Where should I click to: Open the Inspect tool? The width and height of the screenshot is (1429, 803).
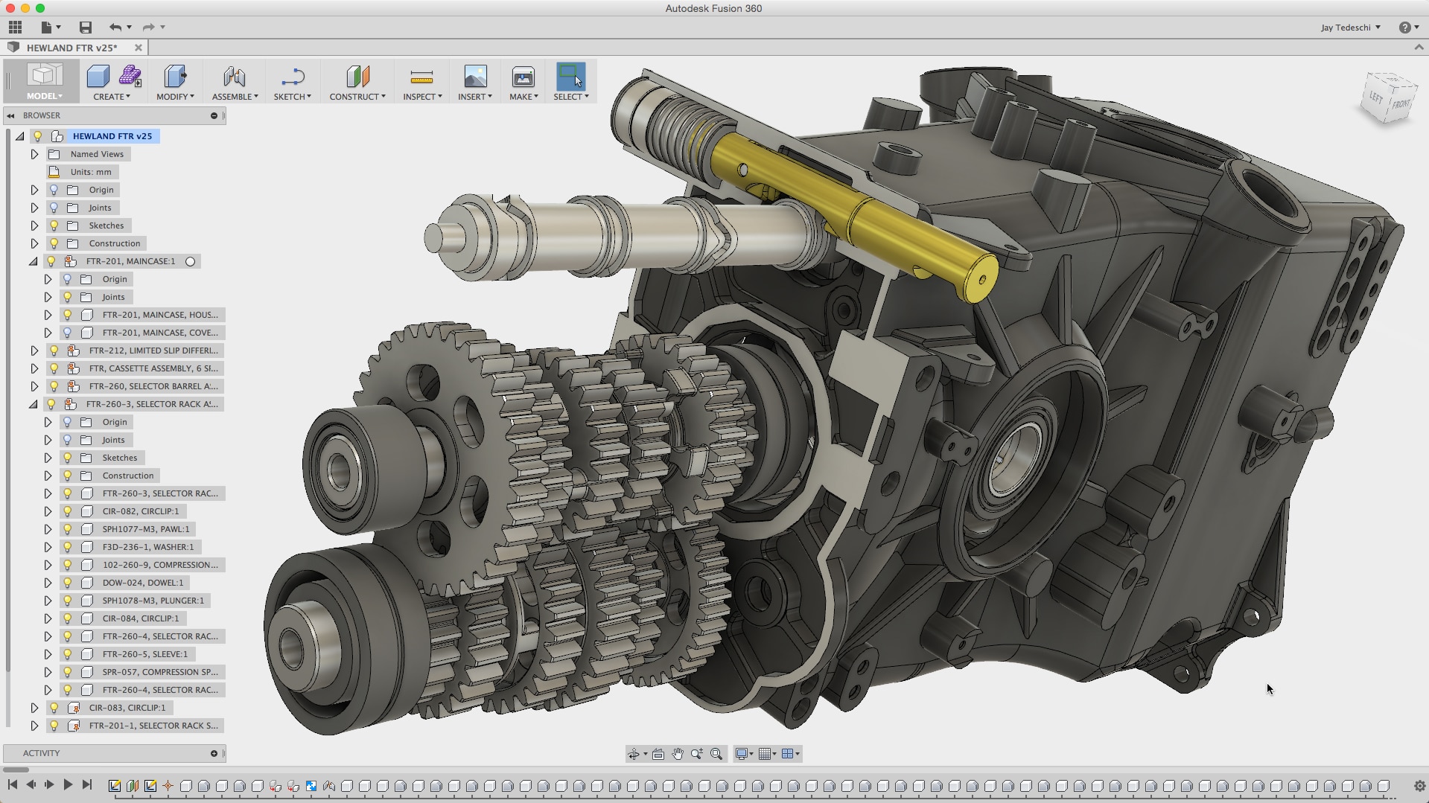click(421, 82)
